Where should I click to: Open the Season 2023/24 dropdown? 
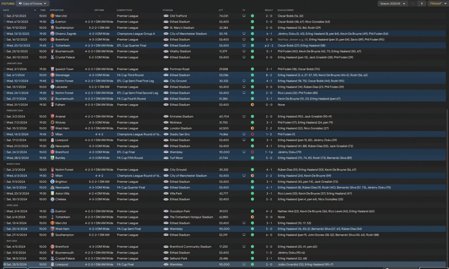pyautogui.click(x=393, y=4)
